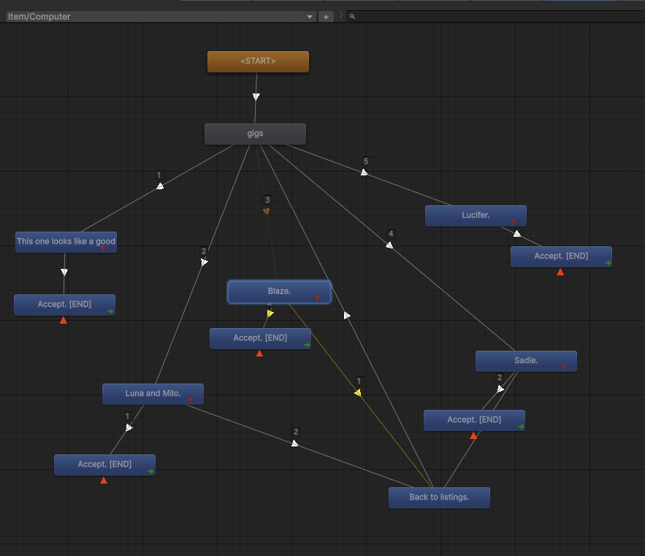
Task: Click the plus button to add conversation
Action: coord(326,17)
